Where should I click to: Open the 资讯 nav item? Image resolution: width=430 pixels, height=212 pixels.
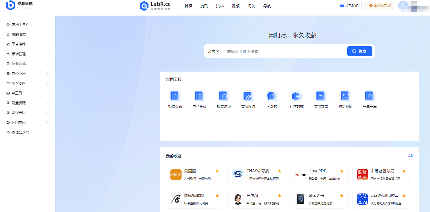[204, 6]
